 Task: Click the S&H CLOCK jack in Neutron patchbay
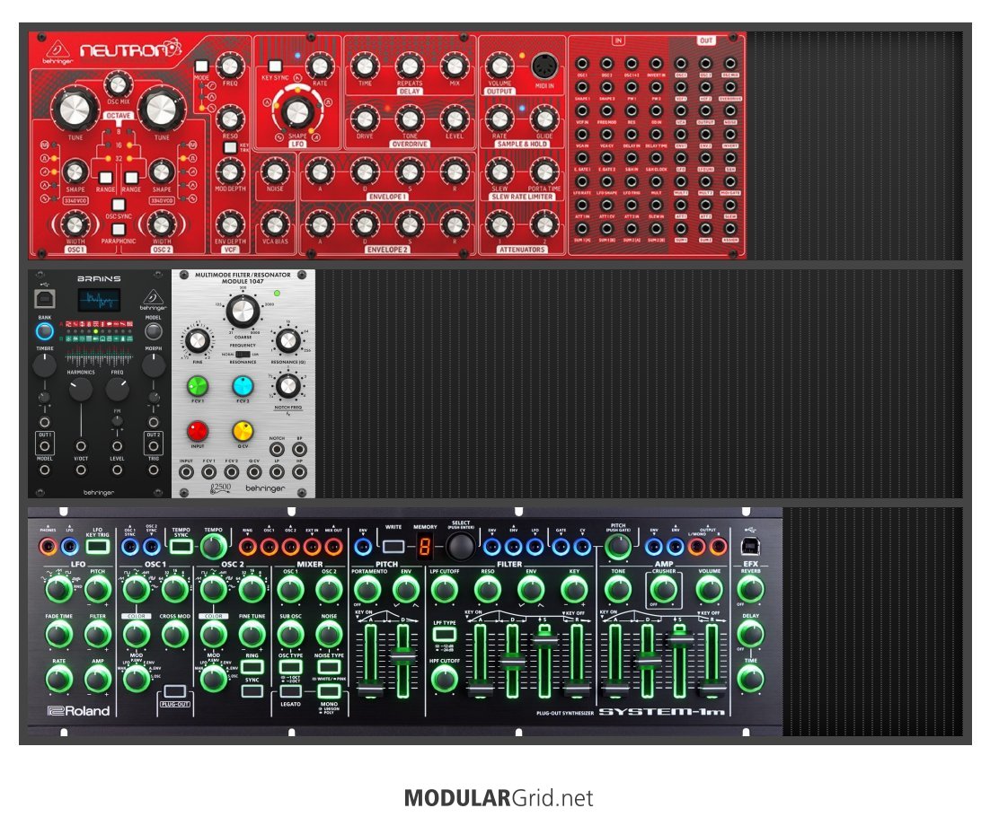click(656, 158)
